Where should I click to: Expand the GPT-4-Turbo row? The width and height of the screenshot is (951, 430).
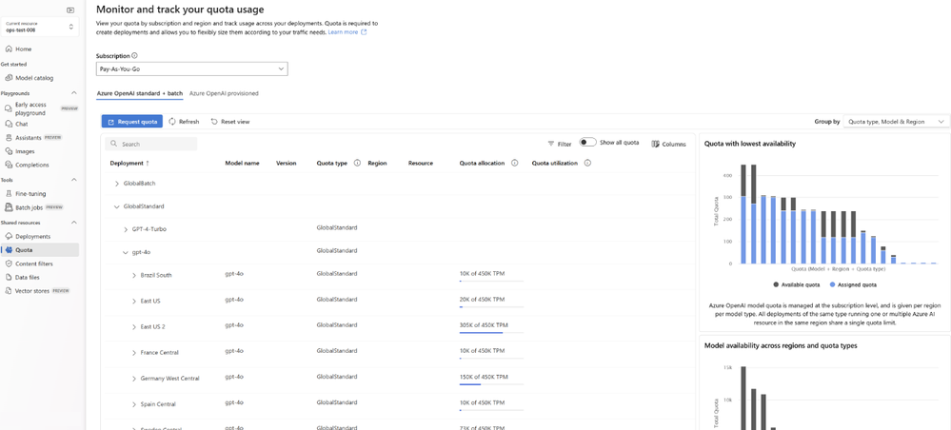tap(126, 229)
